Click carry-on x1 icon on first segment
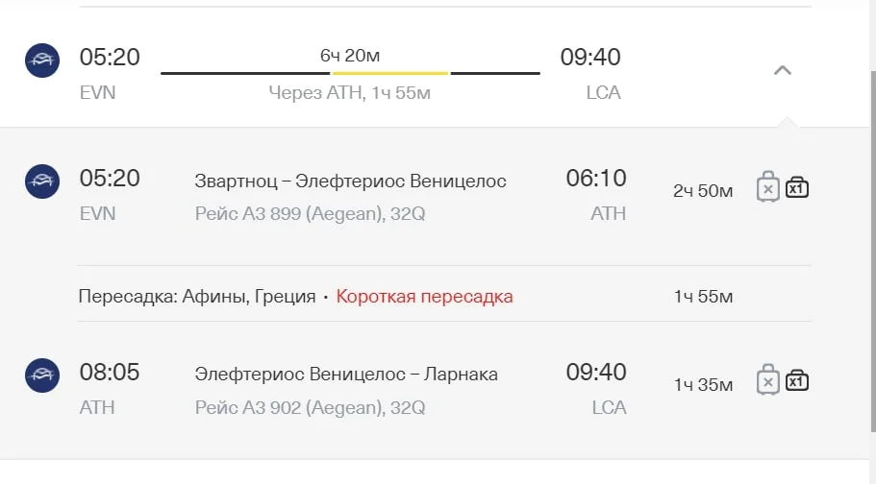This screenshot has height=484, width=876. point(796,187)
